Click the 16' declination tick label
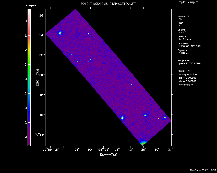This screenshot has width=217, height=173. [x=41, y=115]
